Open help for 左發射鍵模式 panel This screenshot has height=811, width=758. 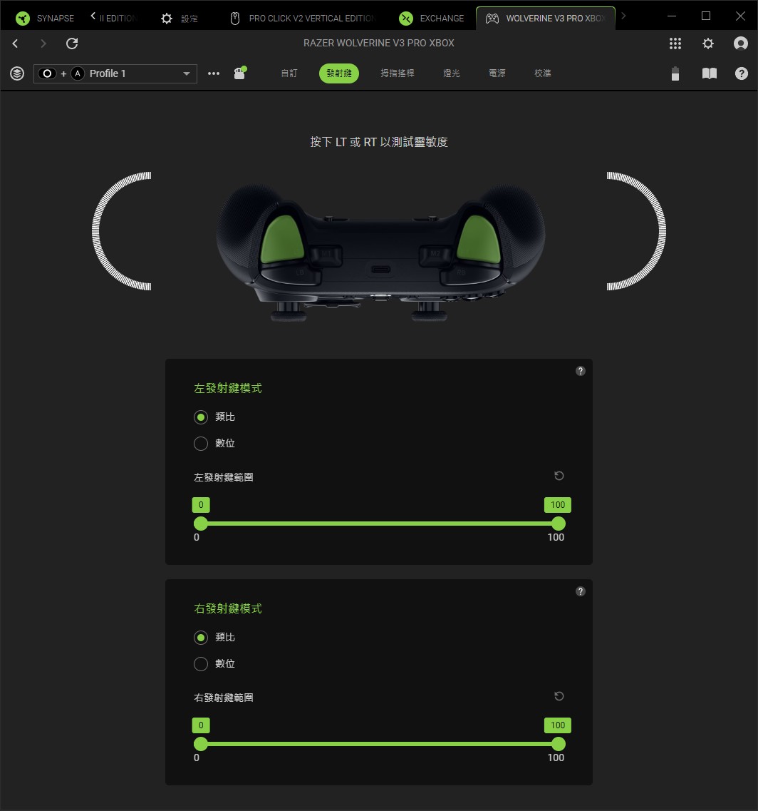coord(581,371)
